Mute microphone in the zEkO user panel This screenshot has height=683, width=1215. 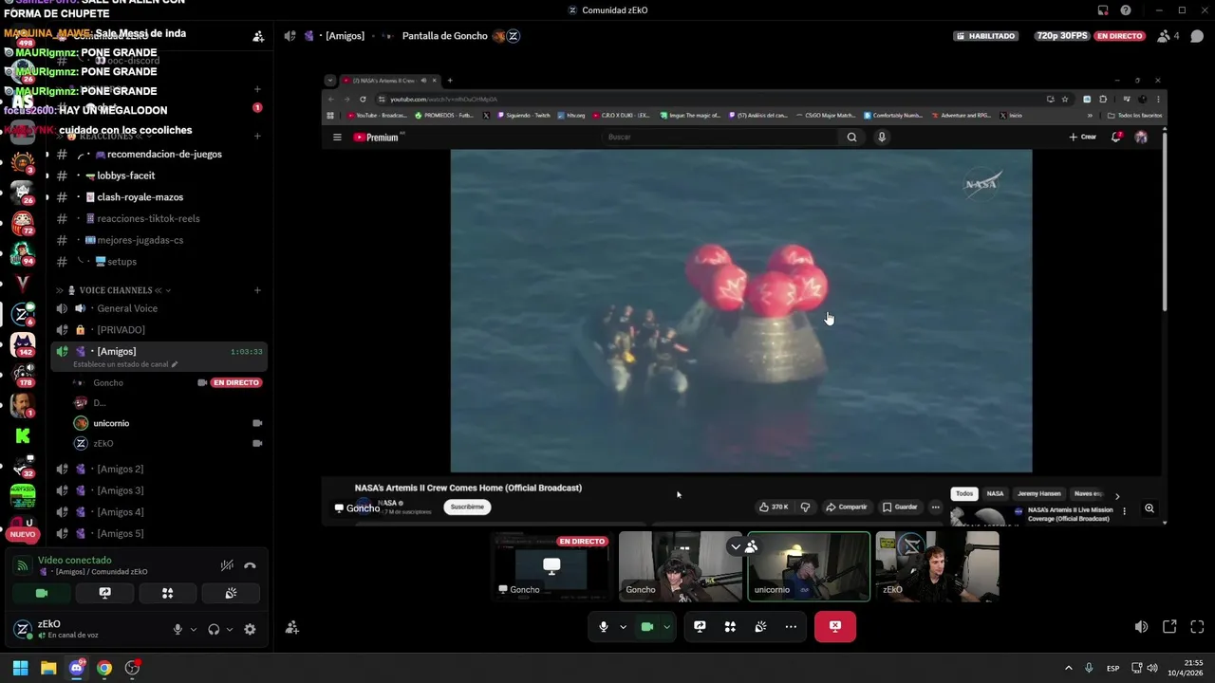tap(178, 629)
